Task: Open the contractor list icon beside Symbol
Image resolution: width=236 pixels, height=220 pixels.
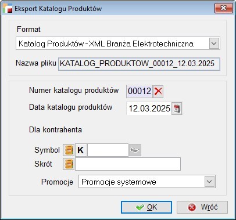Action: coord(69,150)
